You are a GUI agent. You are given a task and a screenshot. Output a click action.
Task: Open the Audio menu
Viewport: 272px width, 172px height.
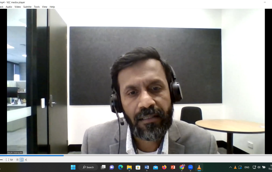(9, 7)
